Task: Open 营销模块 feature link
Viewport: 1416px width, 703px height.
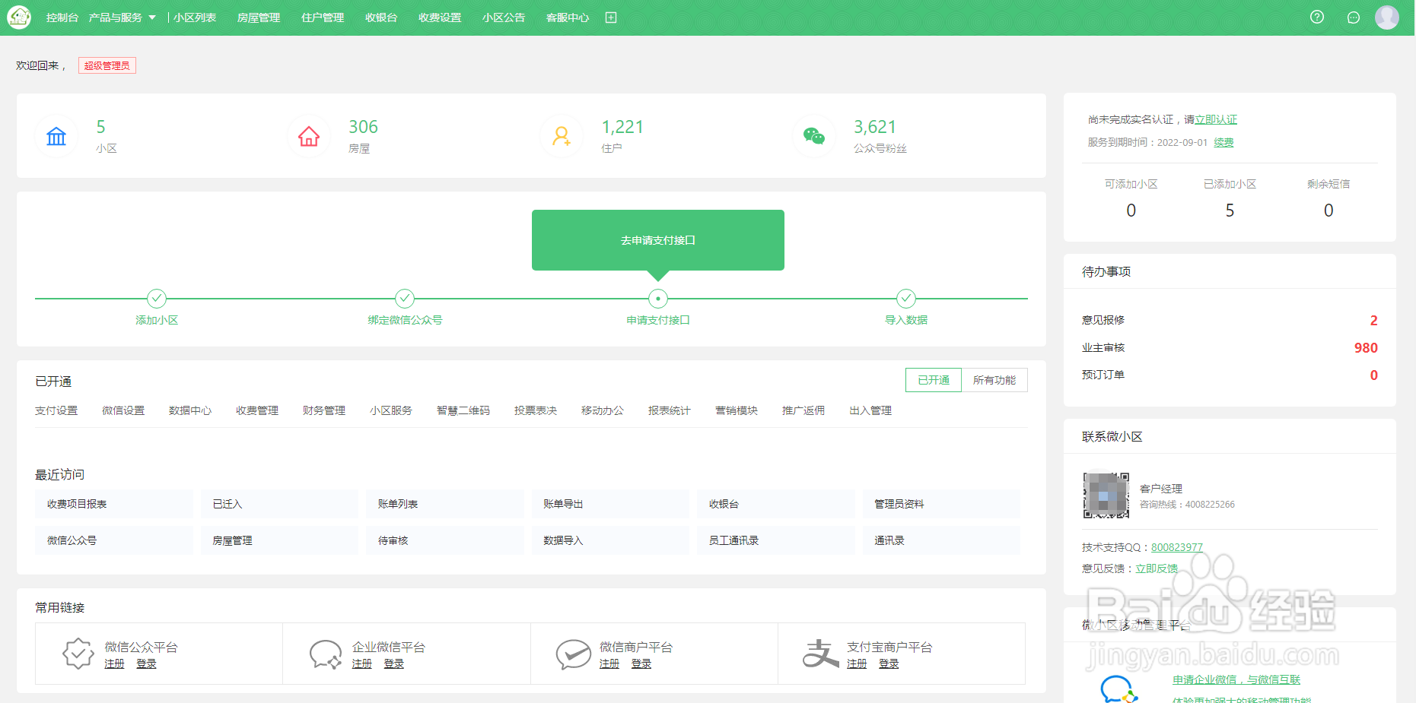Action: click(737, 410)
